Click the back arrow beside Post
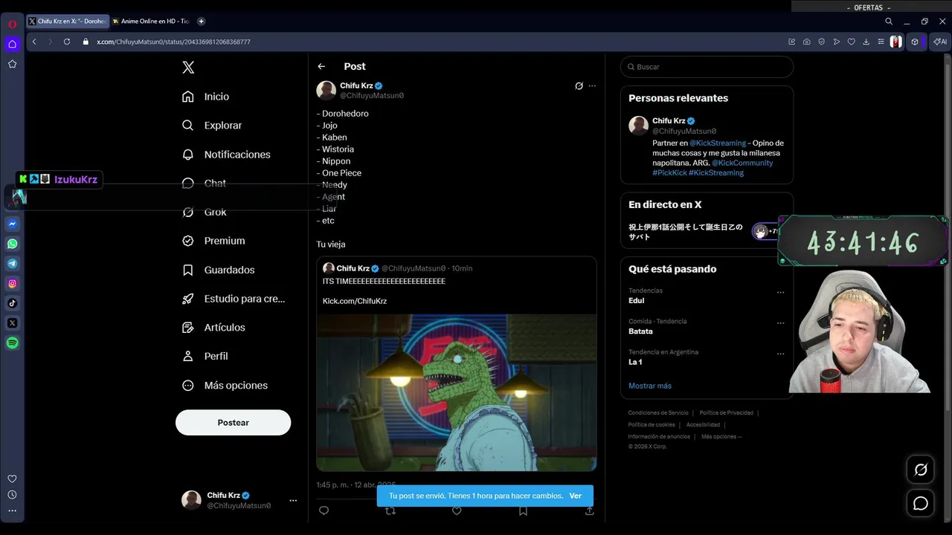The width and height of the screenshot is (952, 535). 321,67
